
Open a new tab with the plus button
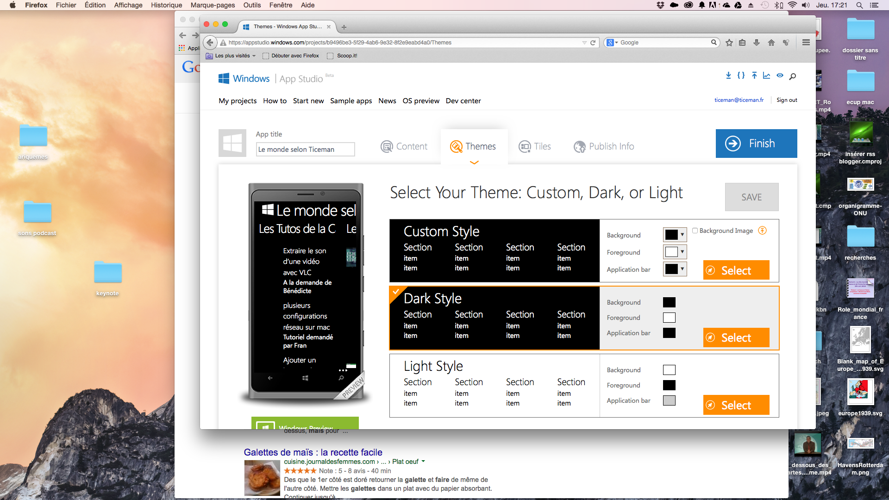(344, 27)
